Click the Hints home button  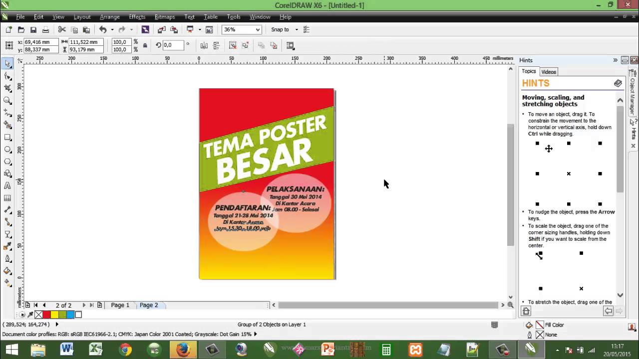pos(526,311)
